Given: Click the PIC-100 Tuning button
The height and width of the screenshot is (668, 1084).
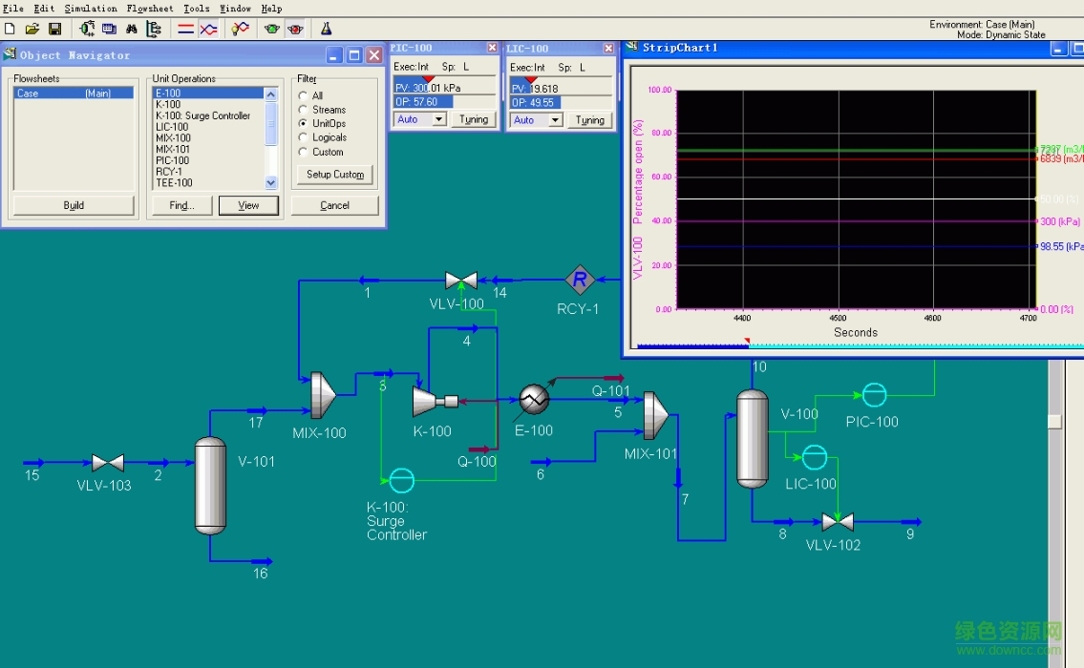Looking at the screenshot, I should coord(474,119).
